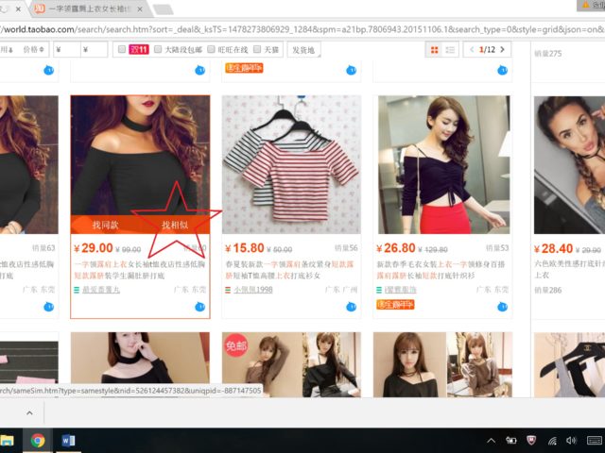Visit the shop link under ¥29.00 item
605x453 pixels.
[101, 290]
